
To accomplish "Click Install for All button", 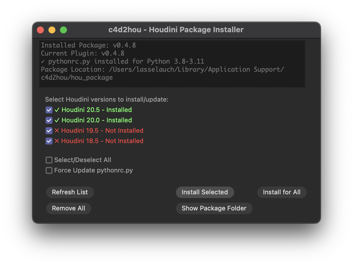I will pos(282,192).
